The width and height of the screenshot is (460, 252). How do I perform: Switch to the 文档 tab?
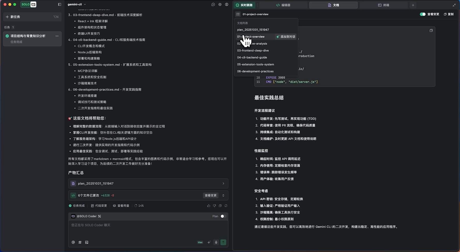coord(333,5)
